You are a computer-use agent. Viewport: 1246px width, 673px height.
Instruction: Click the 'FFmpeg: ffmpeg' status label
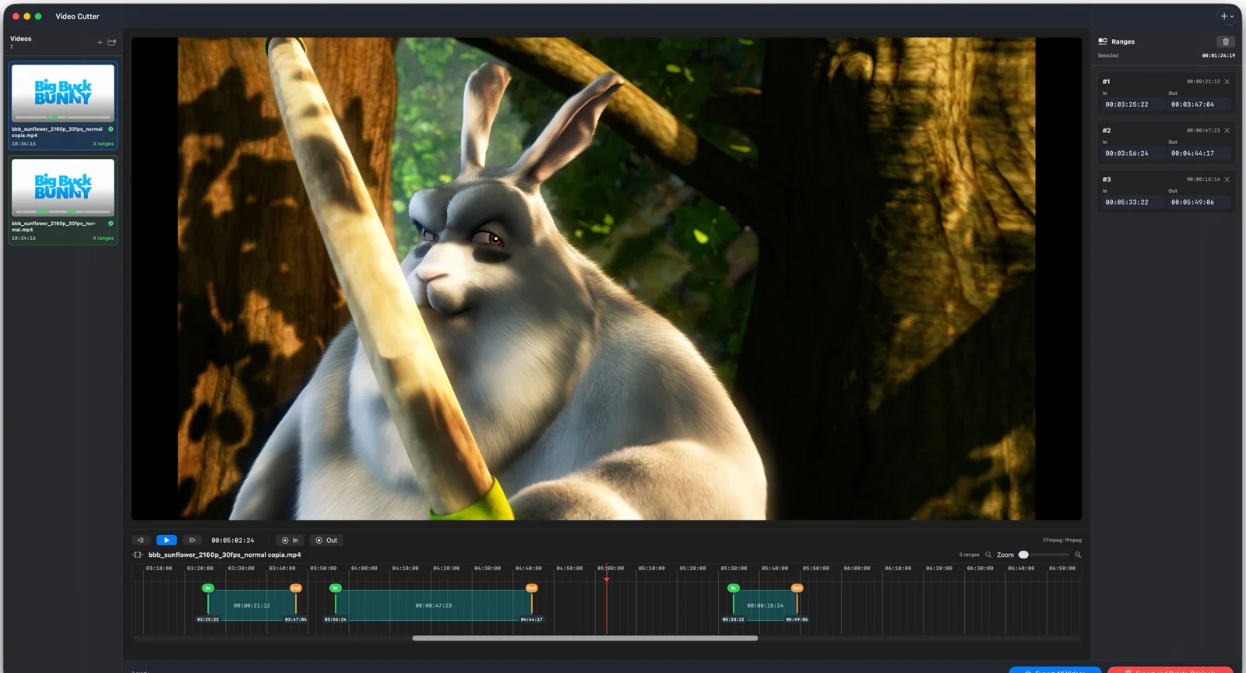pyautogui.click(x=1062, y=540)
